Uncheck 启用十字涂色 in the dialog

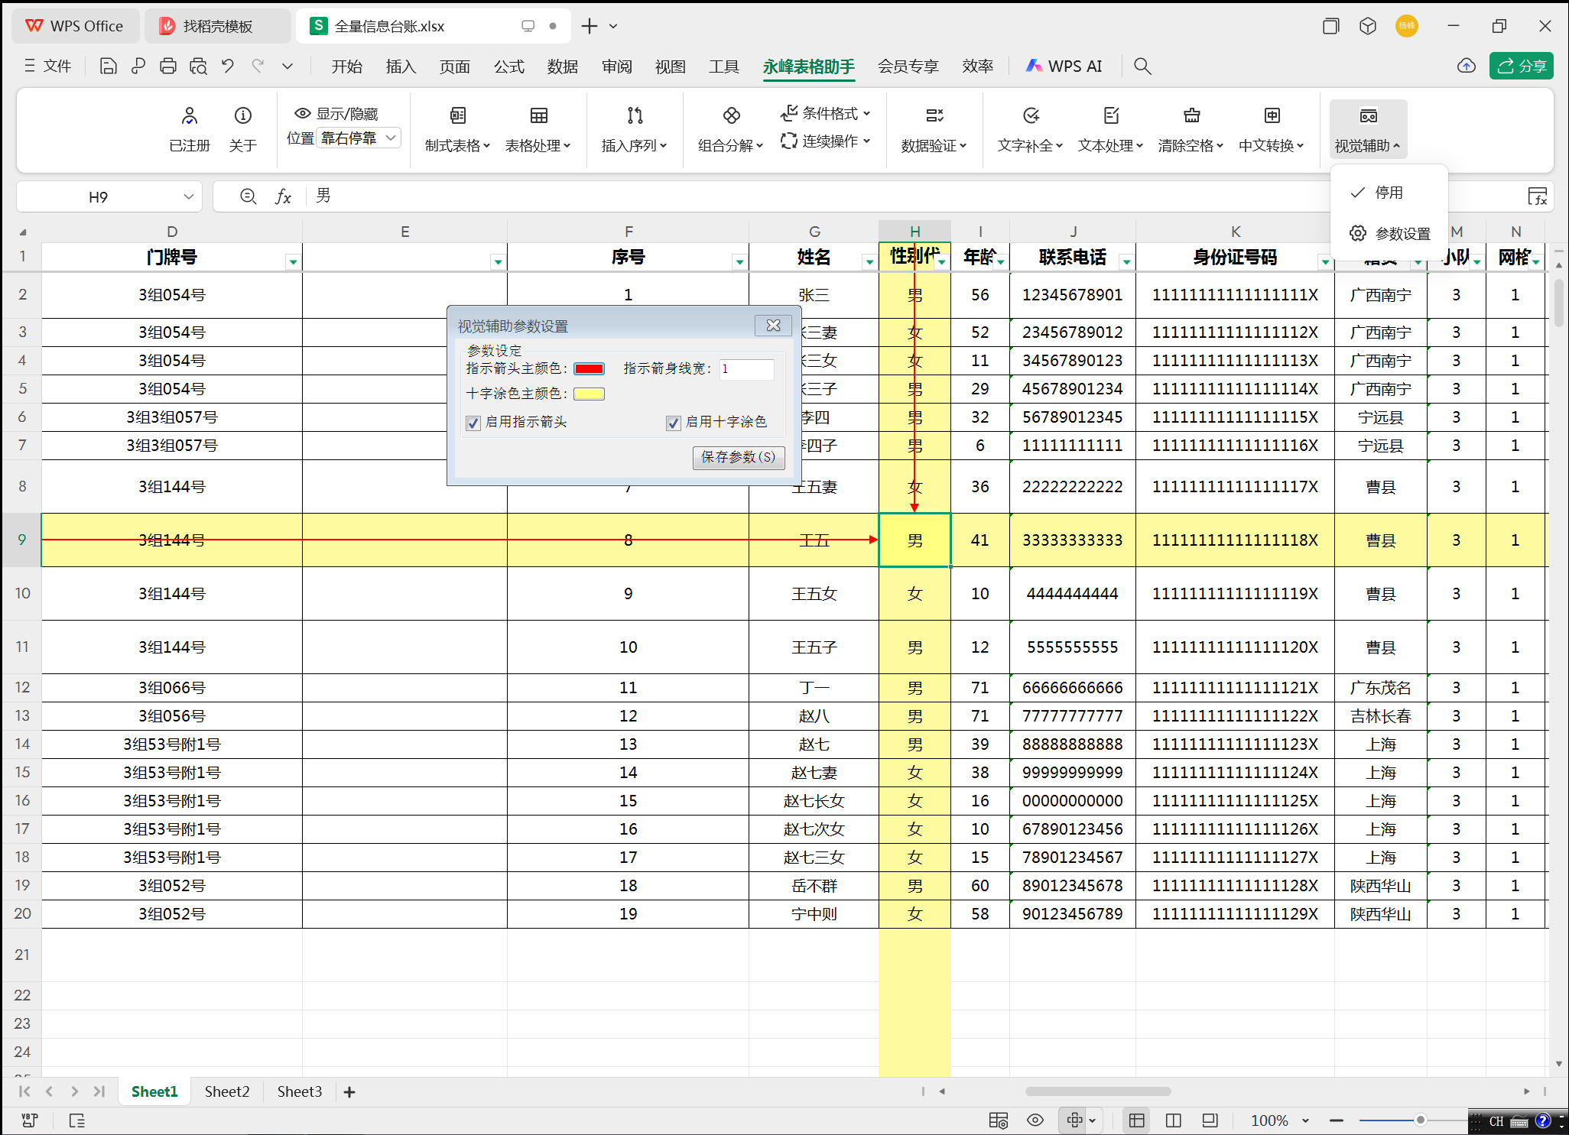coord(673,423)
